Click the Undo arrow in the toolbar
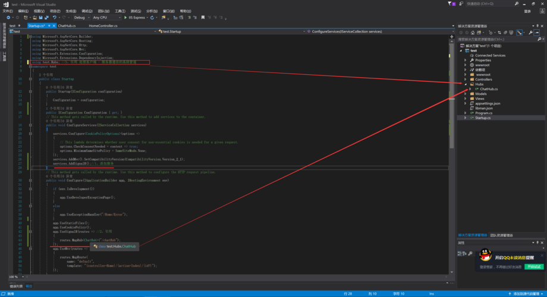 [x=55, y=17]
